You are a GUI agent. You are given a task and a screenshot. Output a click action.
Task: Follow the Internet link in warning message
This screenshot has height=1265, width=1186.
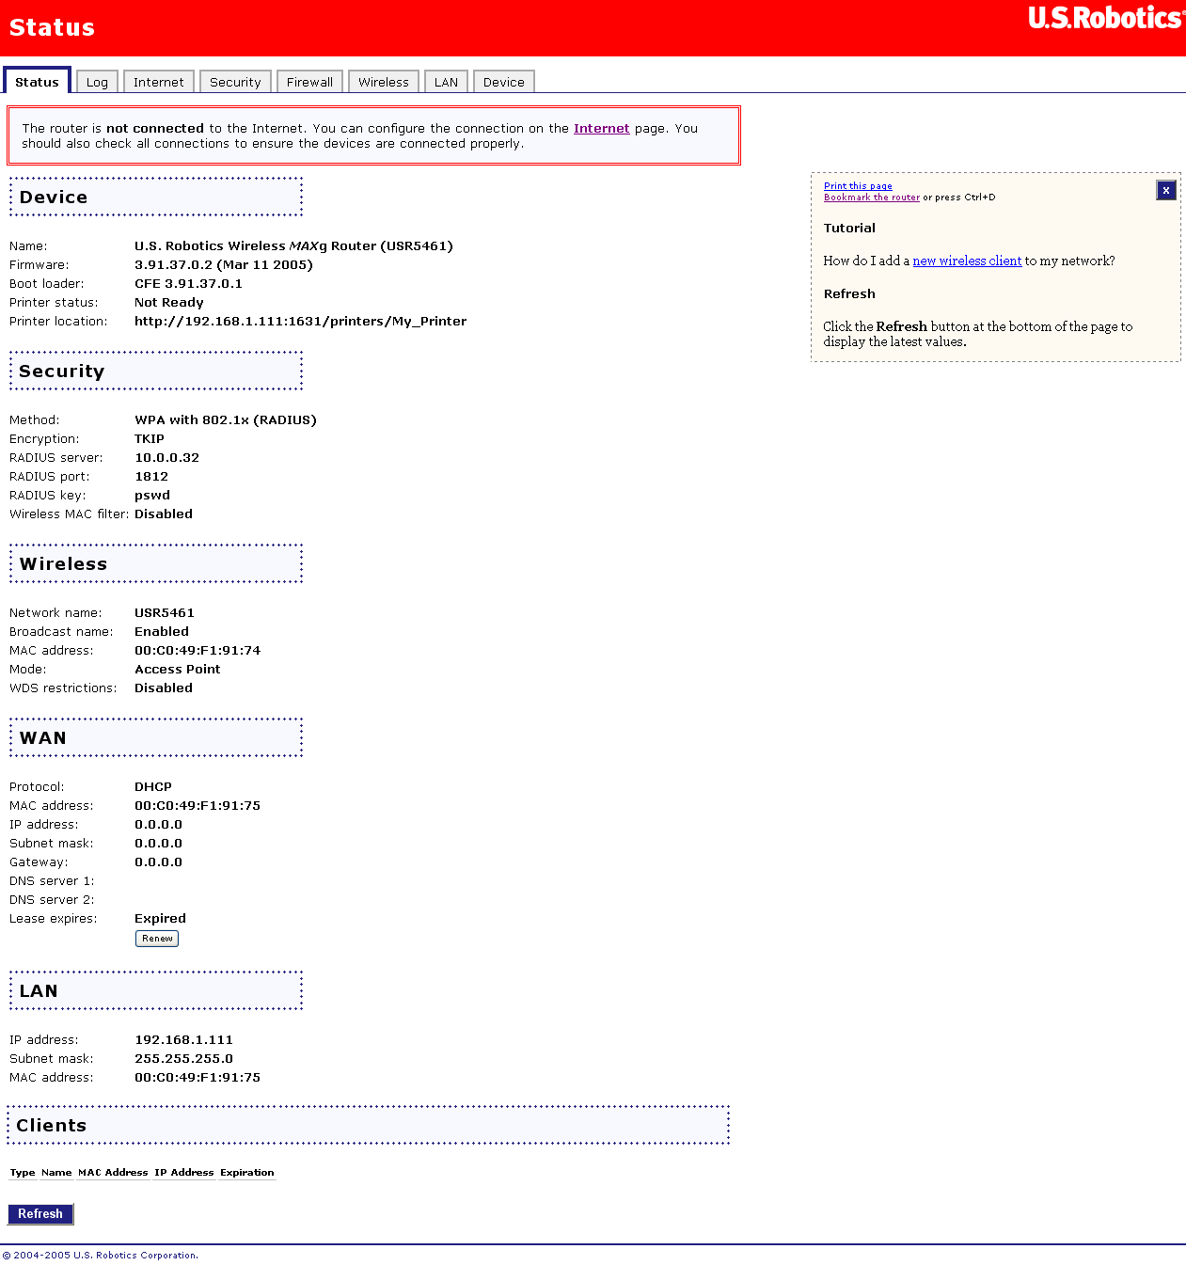pos(602,128)
